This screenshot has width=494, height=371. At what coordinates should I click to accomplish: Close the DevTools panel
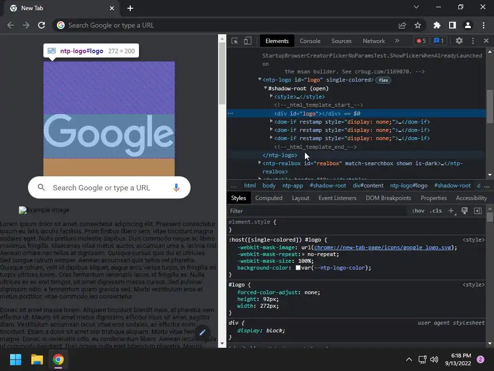point(486,41)
